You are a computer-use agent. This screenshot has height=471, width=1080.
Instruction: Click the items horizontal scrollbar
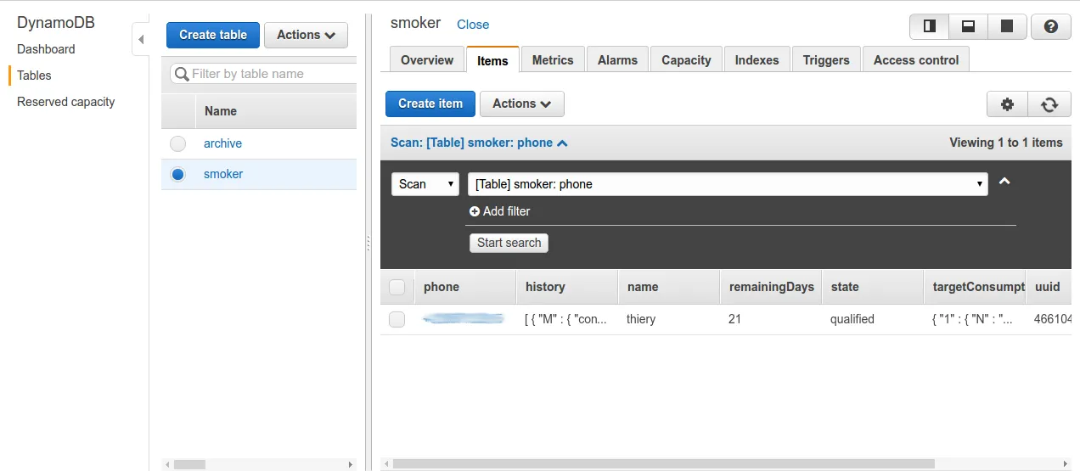coord(664,464)
